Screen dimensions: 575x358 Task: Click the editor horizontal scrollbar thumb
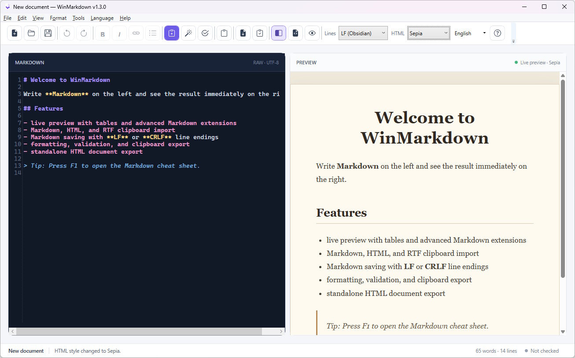[139, 331]
